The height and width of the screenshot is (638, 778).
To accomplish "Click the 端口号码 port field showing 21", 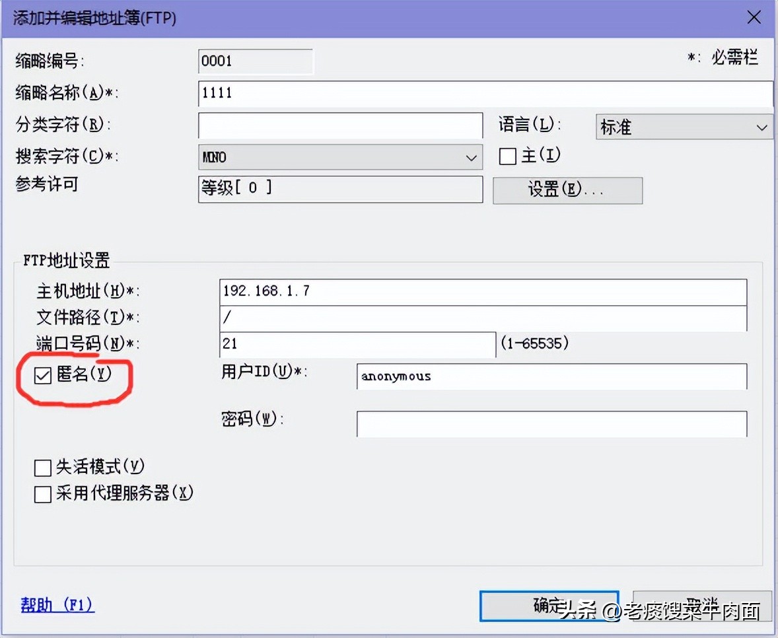I will point(357,344).
